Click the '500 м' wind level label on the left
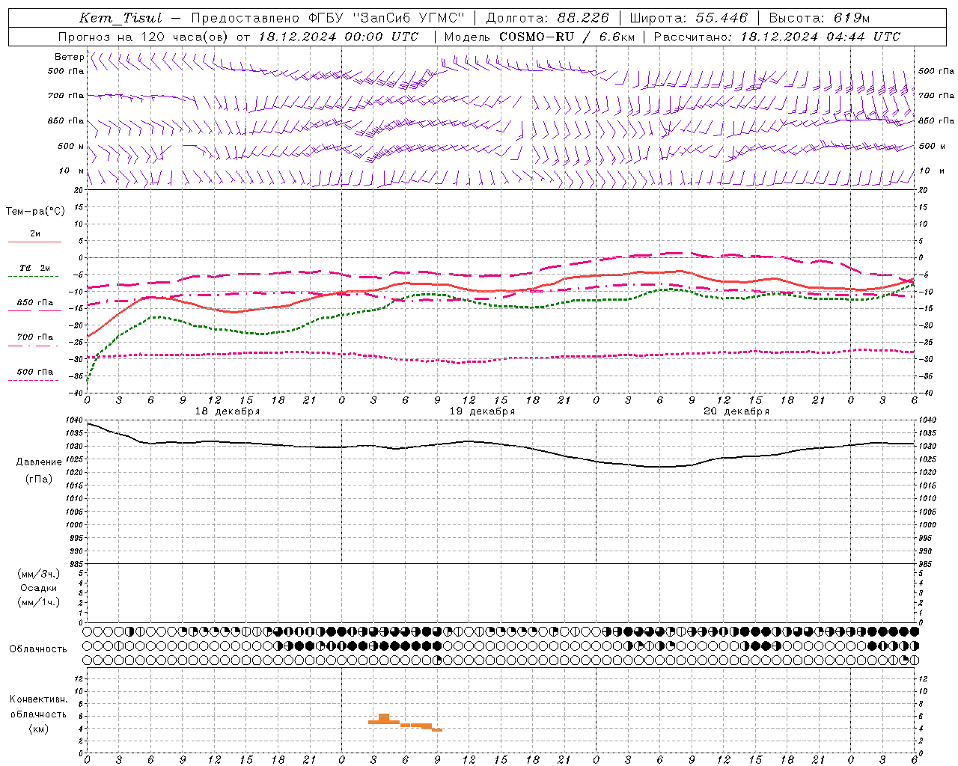This screenshot has width=958, height=766. click(x=71, y=146)
